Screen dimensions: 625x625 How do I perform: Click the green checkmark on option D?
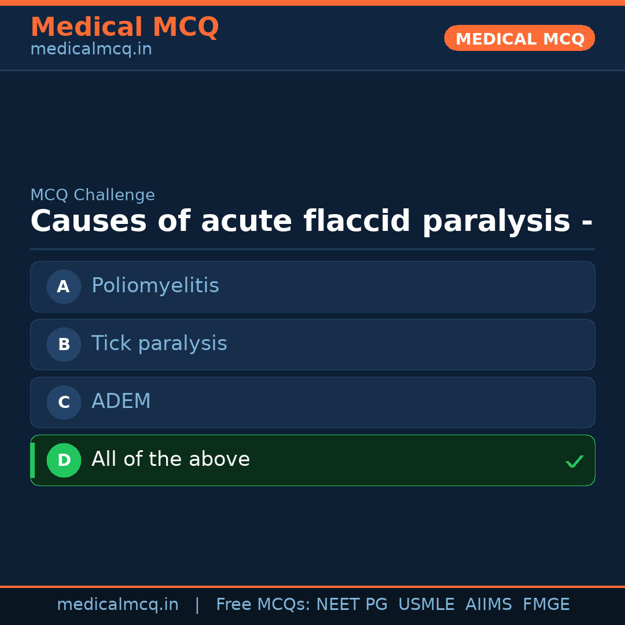(x=574, y=461)
